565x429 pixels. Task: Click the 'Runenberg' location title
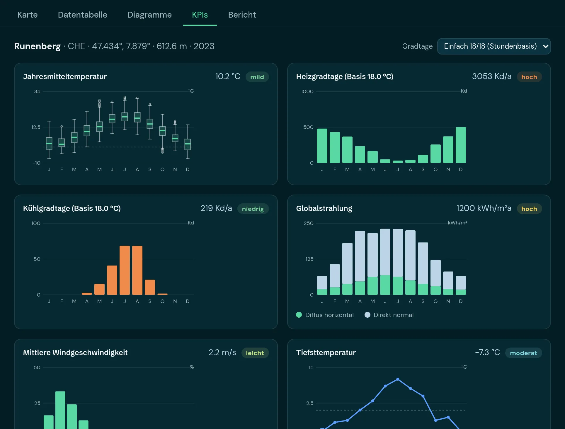tap(37, 46)
